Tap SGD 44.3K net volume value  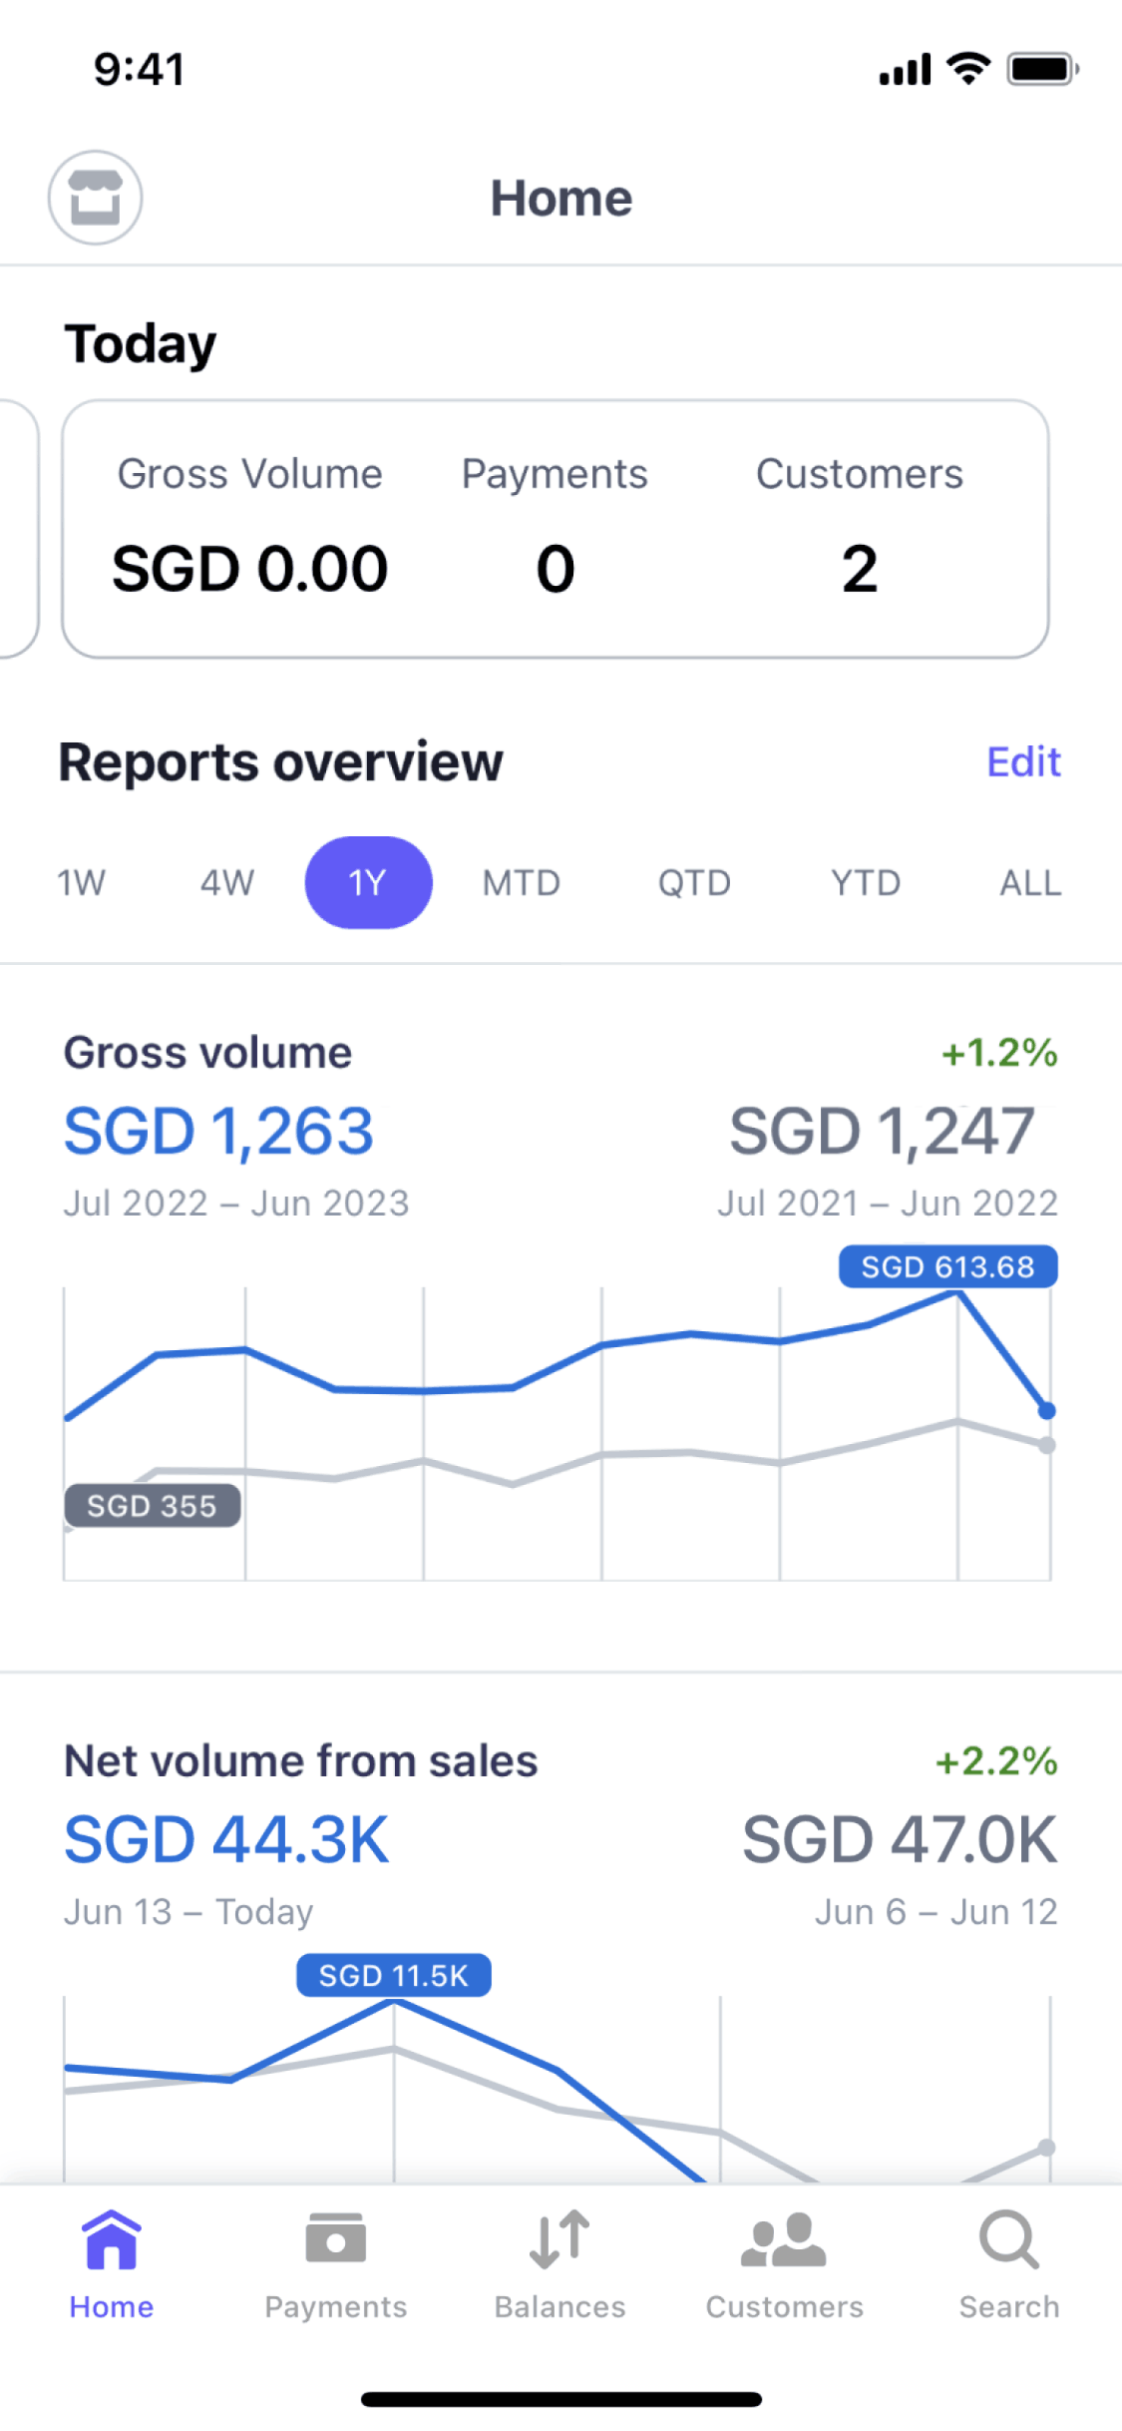pyautogui.click(x=226, y=1840)
